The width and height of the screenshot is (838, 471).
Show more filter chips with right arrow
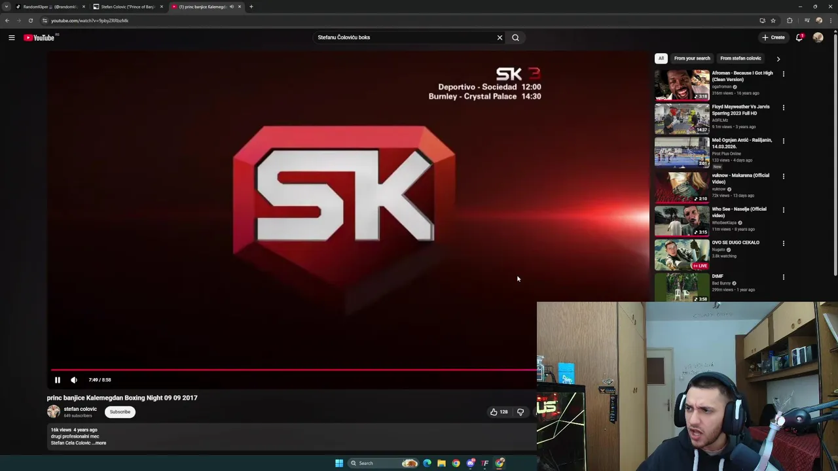(x=778, y=59)
